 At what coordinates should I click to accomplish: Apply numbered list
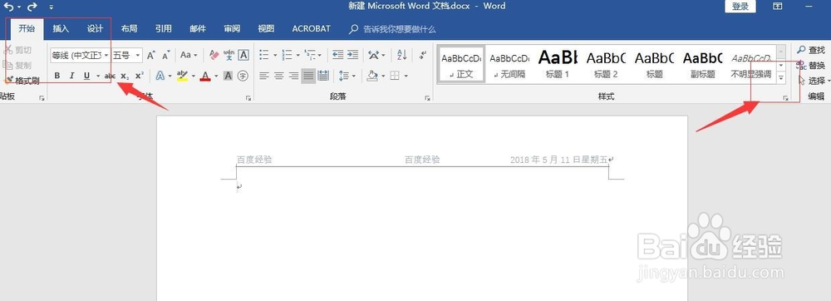click(287, 55)
